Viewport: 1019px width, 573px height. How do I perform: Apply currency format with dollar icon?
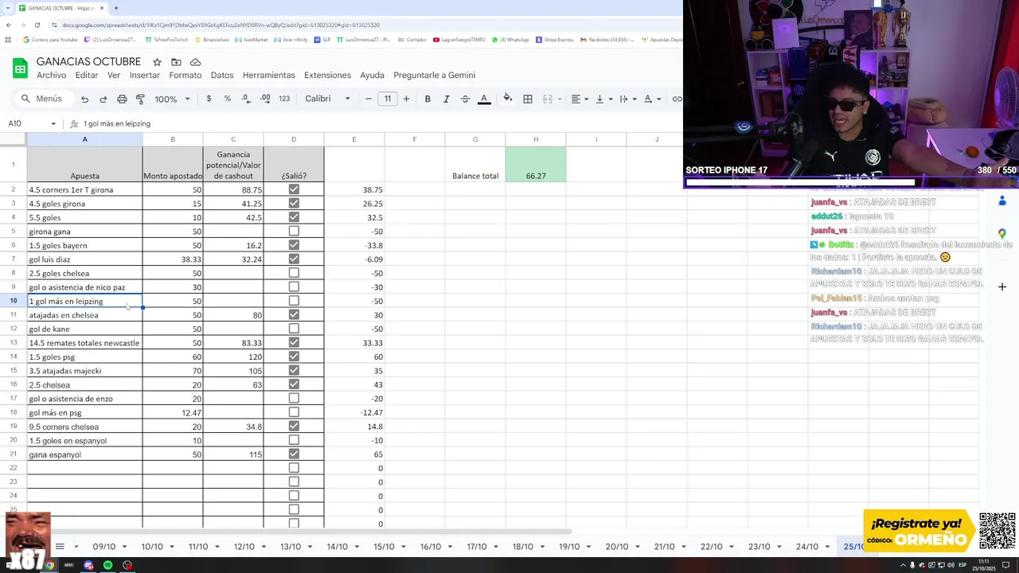click(209, 99)
